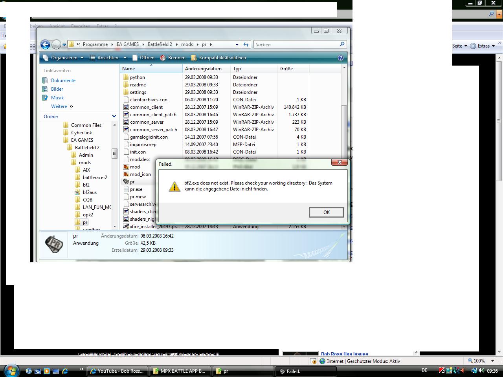
Task: Select common_client_patch archive icon
Action: 126,115
